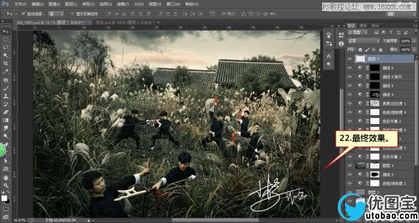Select the Move tool in the toolbox
The height and width of the screenshot is (223, 419).
(5, 31)
